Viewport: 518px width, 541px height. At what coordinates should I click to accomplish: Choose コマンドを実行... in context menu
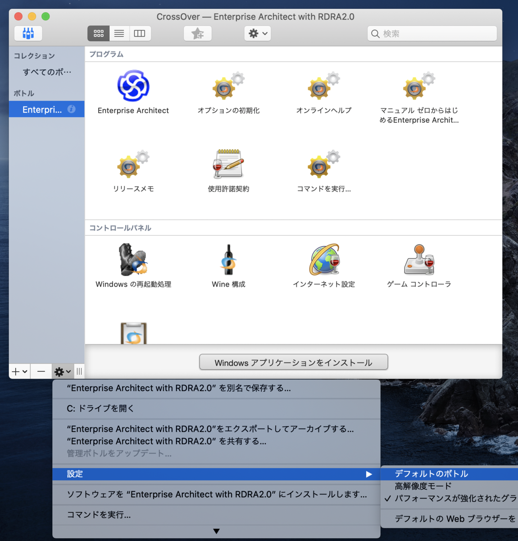tap(216, 515)
